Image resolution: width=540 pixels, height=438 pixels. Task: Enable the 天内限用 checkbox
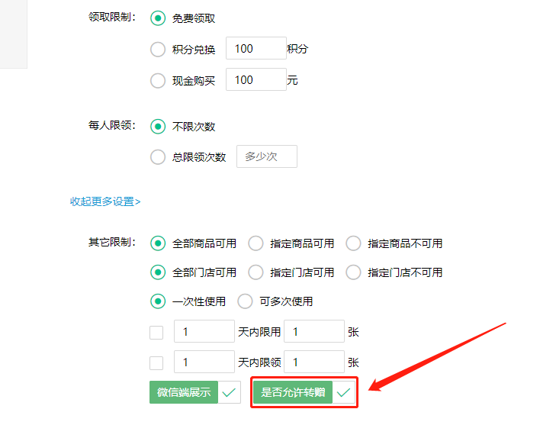click(156, 332)
